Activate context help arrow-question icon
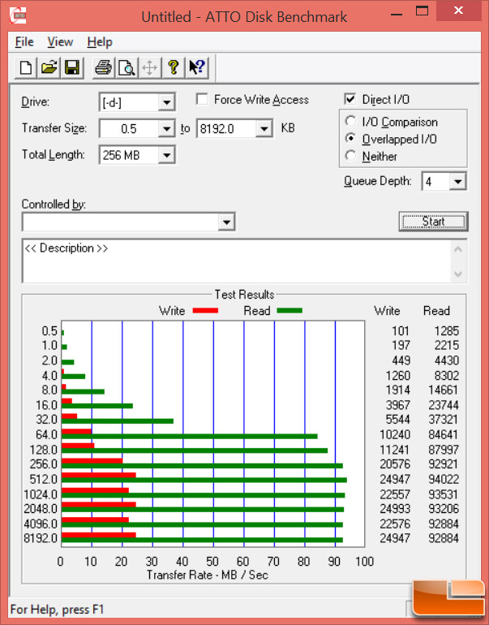Image resolution: width=489 pixels, height=625 pixels. (196, 67)
